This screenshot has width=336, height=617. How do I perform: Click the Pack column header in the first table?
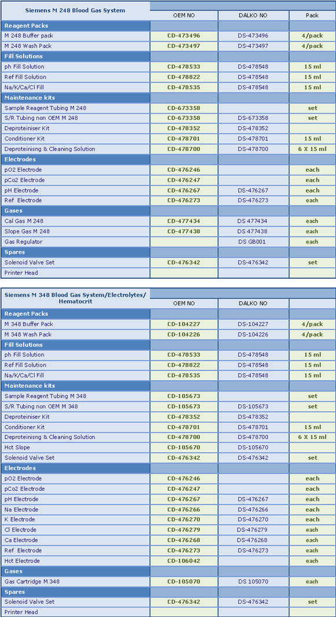[x=312, y=16]
